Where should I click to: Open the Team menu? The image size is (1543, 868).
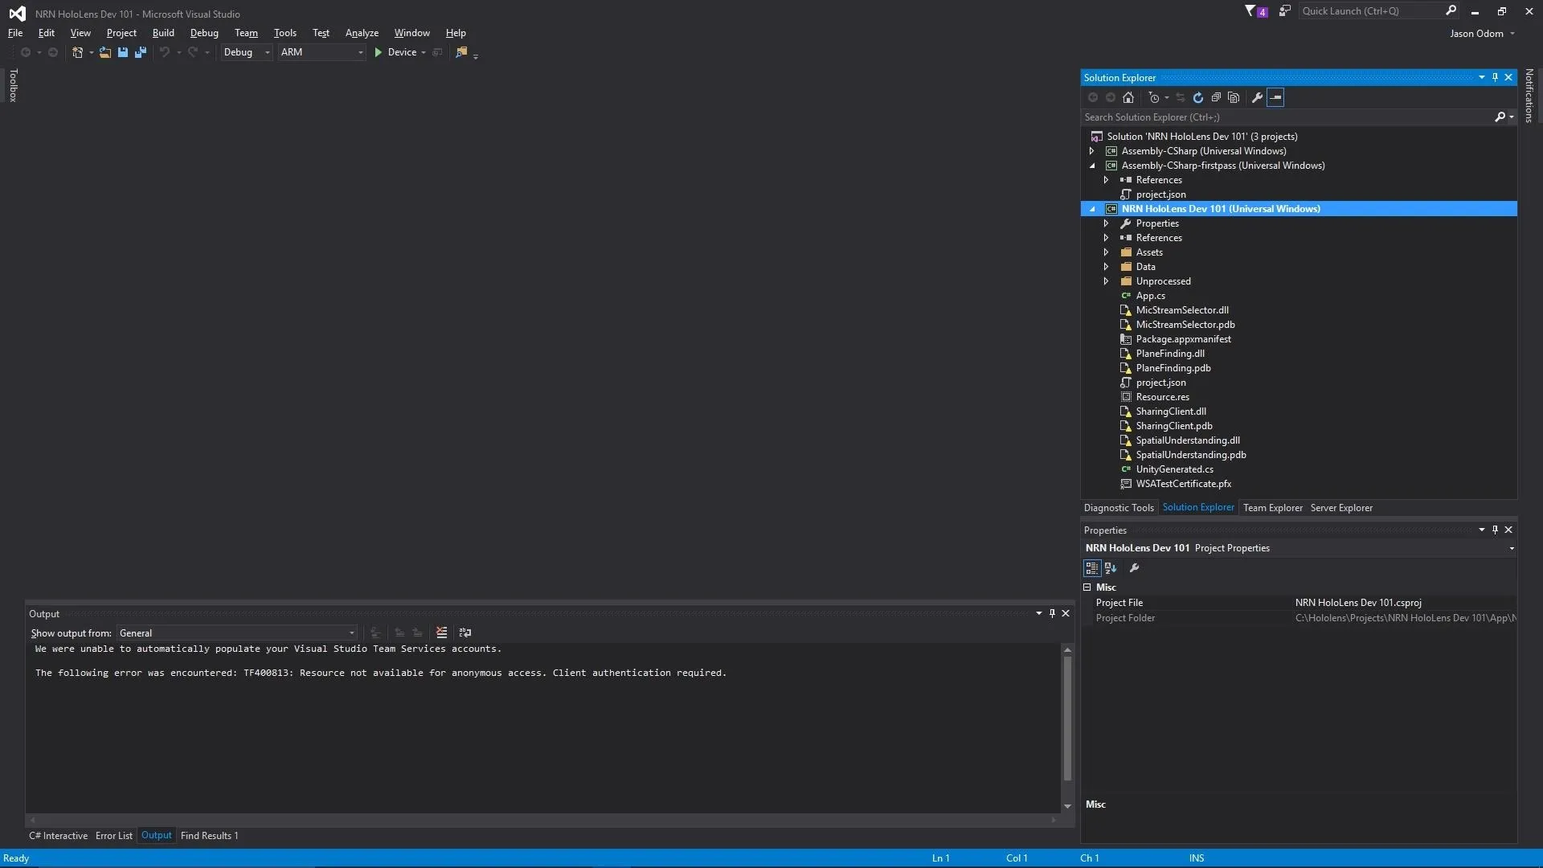246,33
